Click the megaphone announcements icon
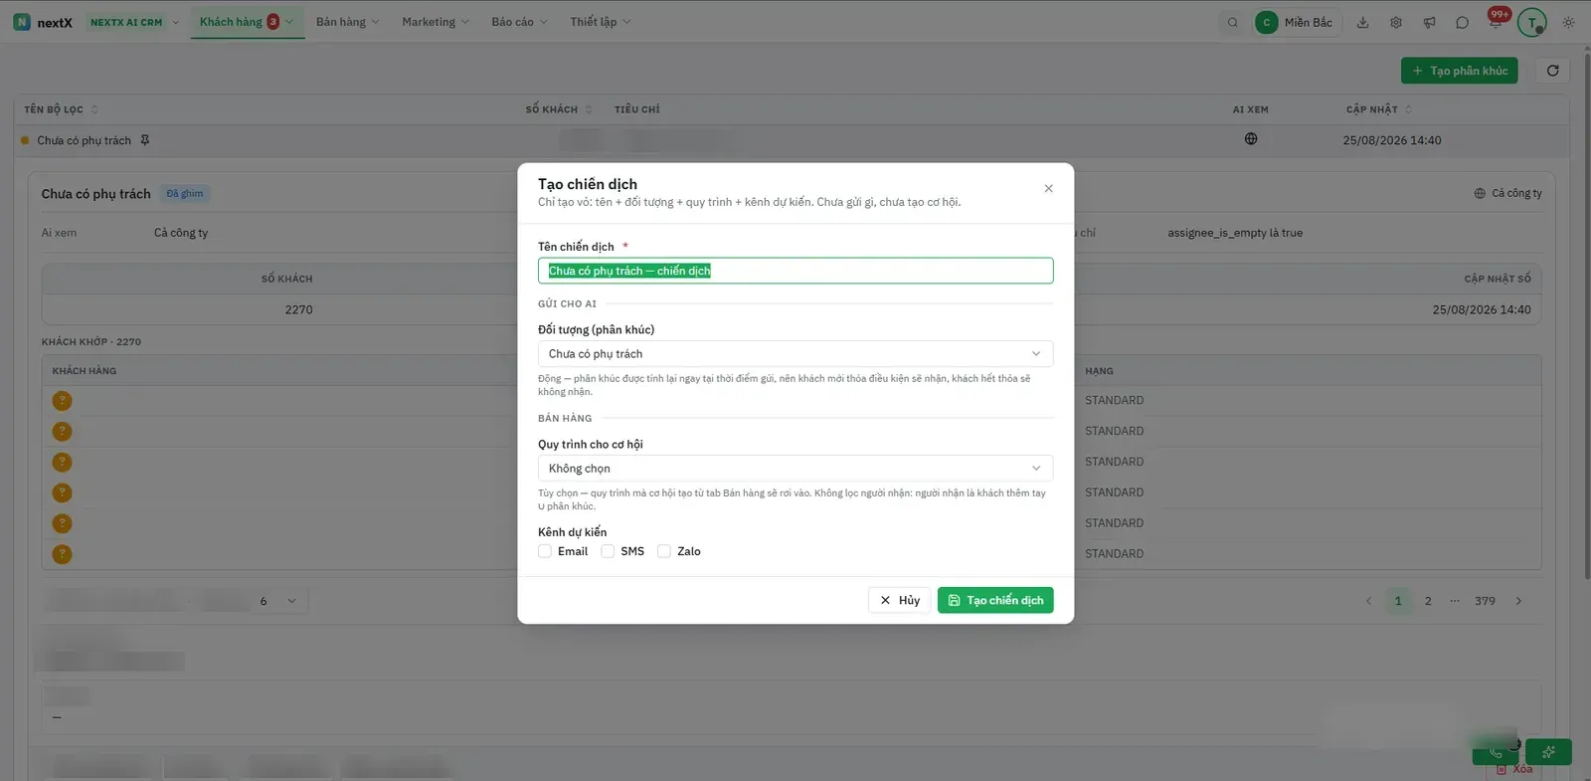The height and width of the screenshot is (781, 1591). (1429, 22)
